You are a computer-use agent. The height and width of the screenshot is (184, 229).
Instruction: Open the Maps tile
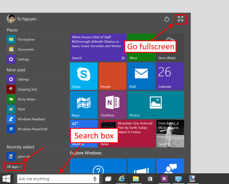84,105
